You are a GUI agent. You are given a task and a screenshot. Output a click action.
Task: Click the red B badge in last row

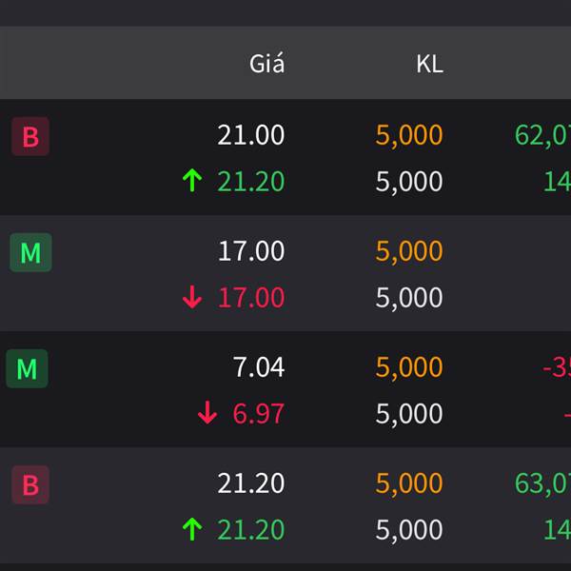(x=30, y=484)
